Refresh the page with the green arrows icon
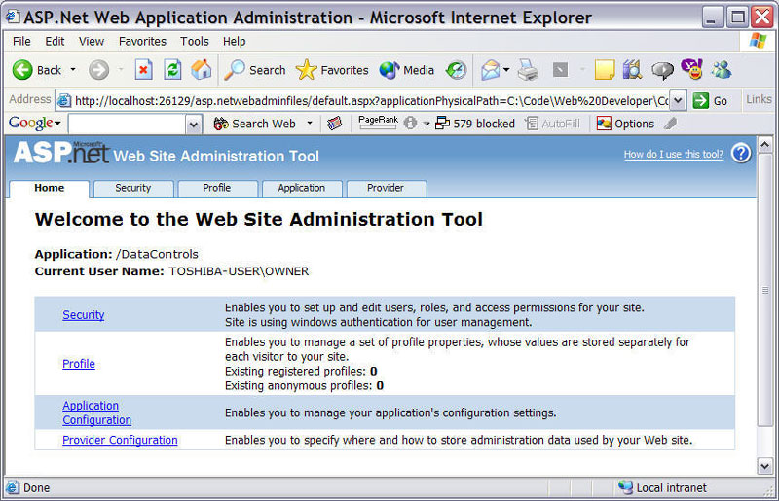 coord(172,70)
